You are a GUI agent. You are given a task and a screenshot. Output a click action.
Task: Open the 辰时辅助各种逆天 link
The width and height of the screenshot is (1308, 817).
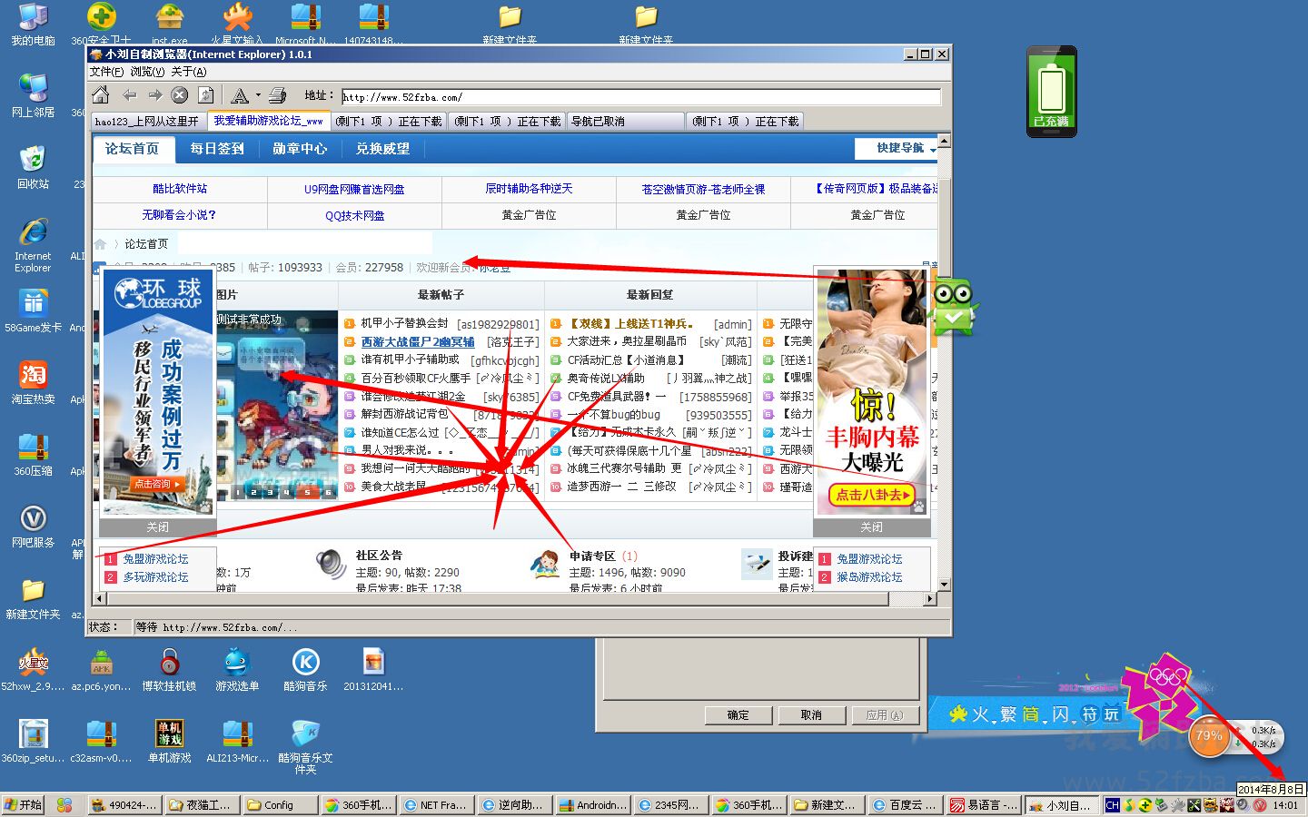[x=529, y=189]
